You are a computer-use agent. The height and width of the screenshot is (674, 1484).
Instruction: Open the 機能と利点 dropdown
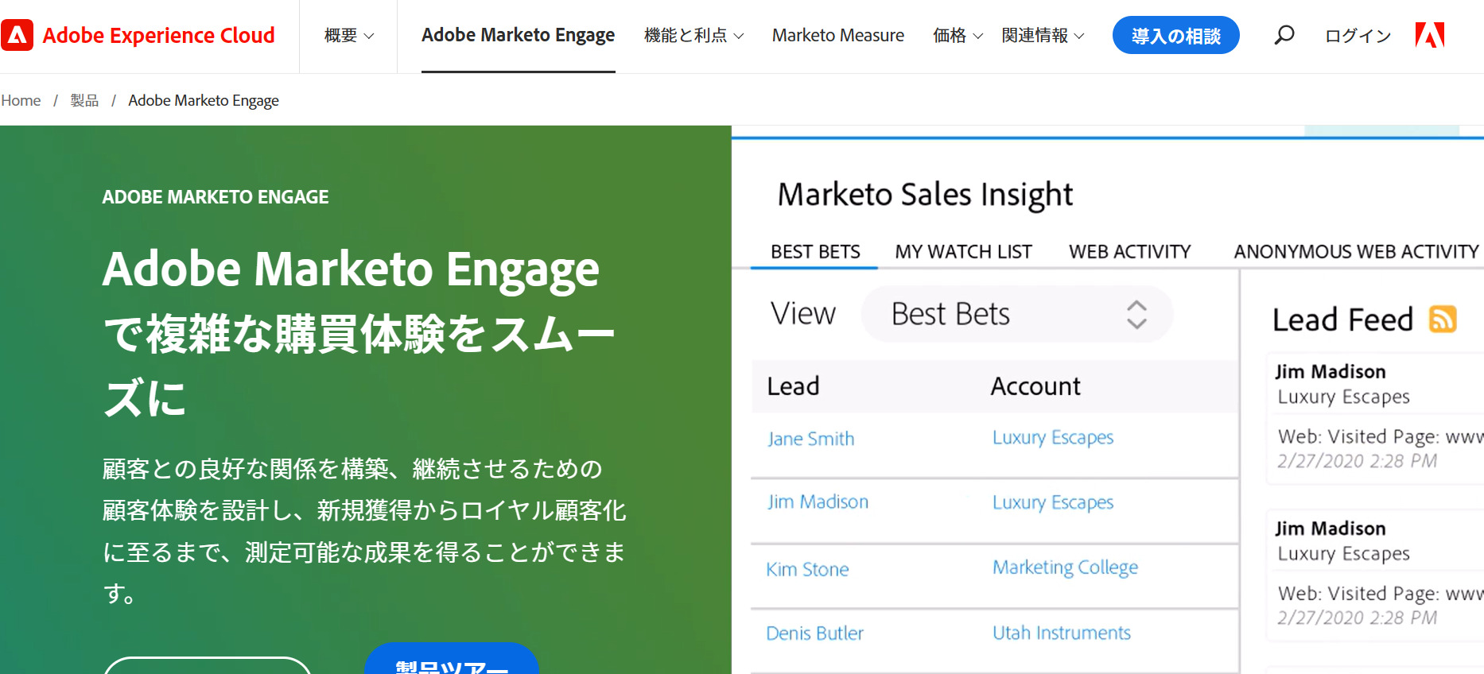(x=693, y=35)
